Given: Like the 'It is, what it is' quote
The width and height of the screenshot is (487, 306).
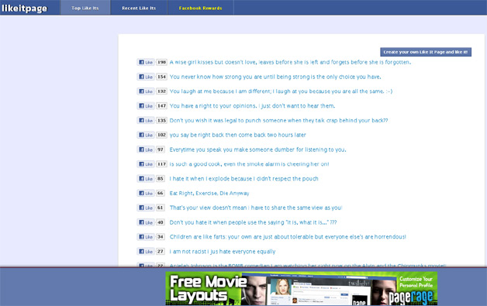Looking at the screenshot, I should [x=146, y=222].
